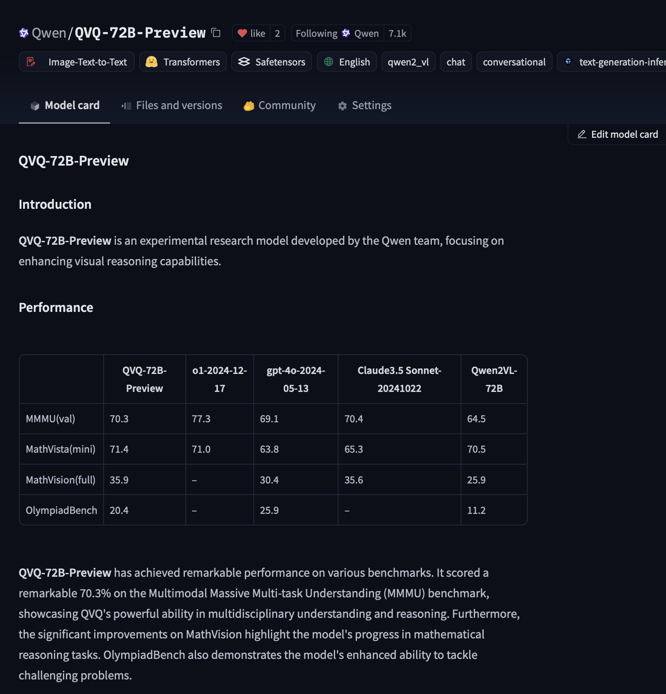This screenshot has height=694, width=666.
Task: Click Edit model card button
Action: pos(617,134)
